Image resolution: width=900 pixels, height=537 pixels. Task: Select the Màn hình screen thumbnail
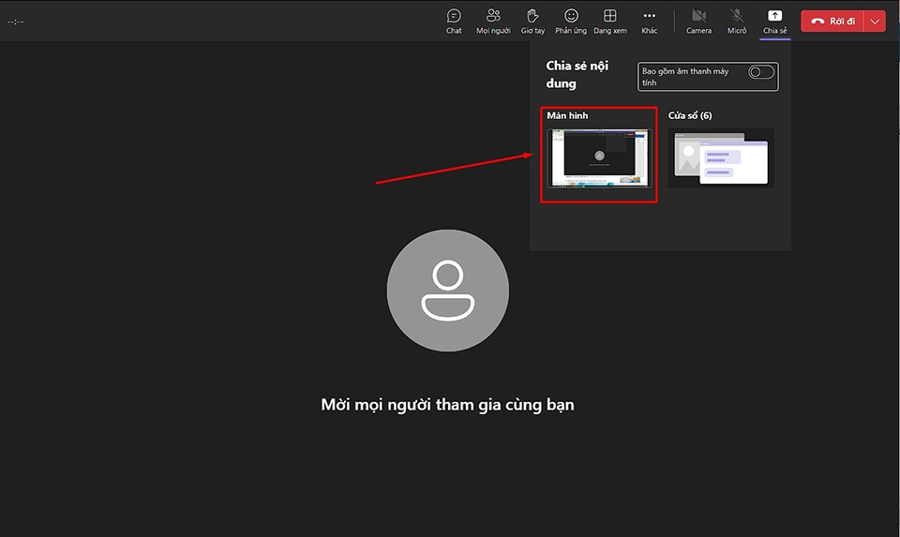[x=599, y=158]
